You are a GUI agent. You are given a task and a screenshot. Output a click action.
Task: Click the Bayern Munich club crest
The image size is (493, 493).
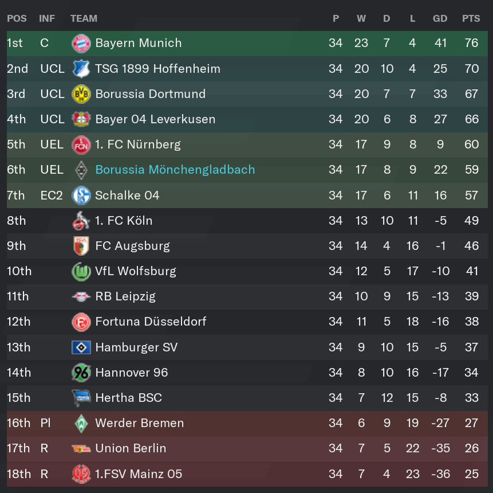click(x=81, y=43)
